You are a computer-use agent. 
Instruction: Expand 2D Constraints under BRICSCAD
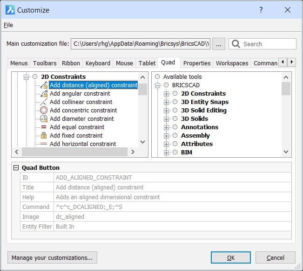[x=166, y=94]
